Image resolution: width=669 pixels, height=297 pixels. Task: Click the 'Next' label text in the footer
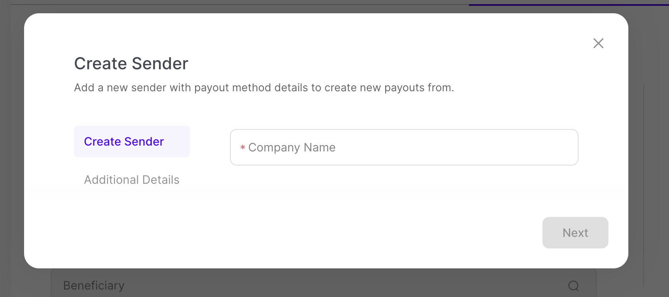pos(575,233)
